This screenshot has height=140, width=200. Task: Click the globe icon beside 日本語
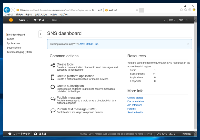[x=35, y=134]
